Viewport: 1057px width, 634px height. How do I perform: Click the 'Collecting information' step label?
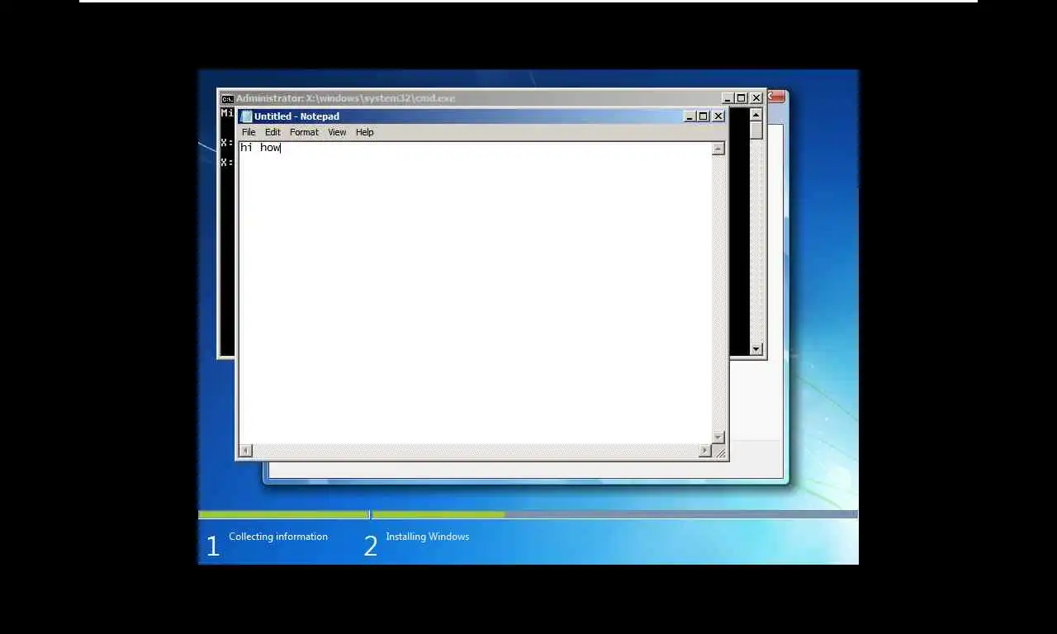(x=278, y=537)
